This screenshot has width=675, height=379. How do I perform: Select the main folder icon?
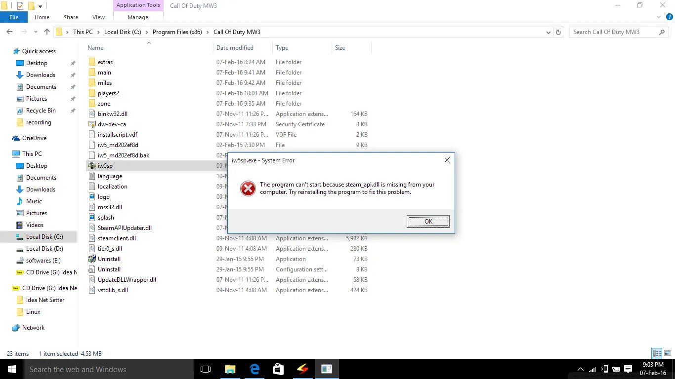[92, 73]
